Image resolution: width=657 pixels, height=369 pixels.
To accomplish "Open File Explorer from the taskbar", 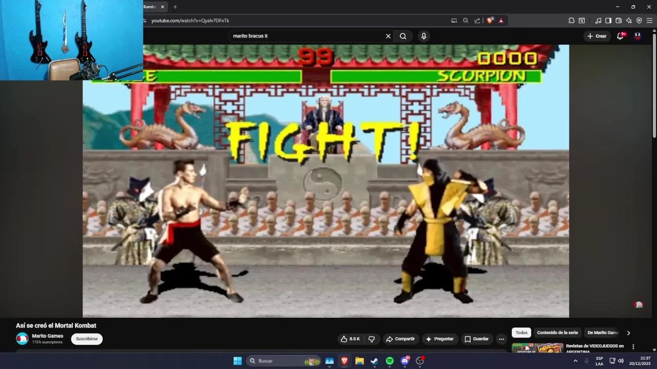I will [x=359, y=361].
